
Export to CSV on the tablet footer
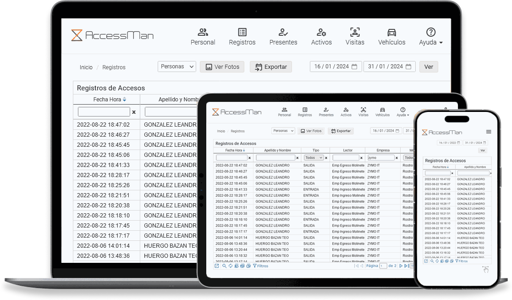248,266
